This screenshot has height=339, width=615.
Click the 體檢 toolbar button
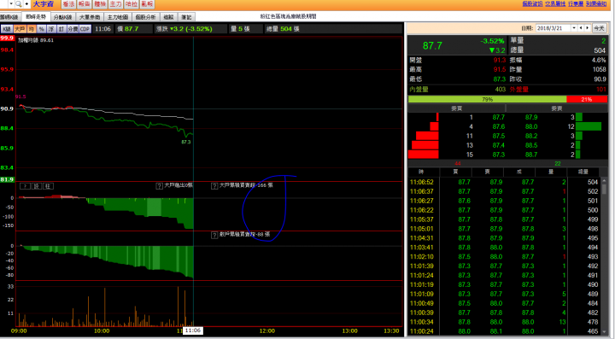click(100, 4)
